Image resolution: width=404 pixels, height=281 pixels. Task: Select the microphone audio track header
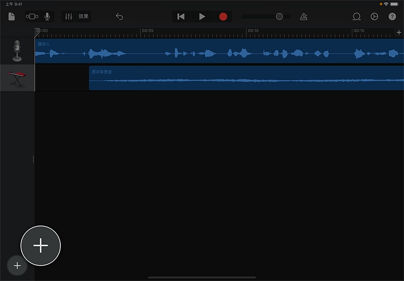[17, 51]
